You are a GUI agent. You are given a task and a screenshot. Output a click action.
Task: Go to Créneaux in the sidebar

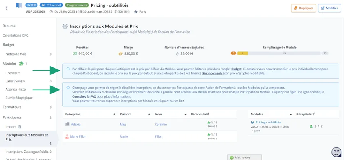(13, 72)
